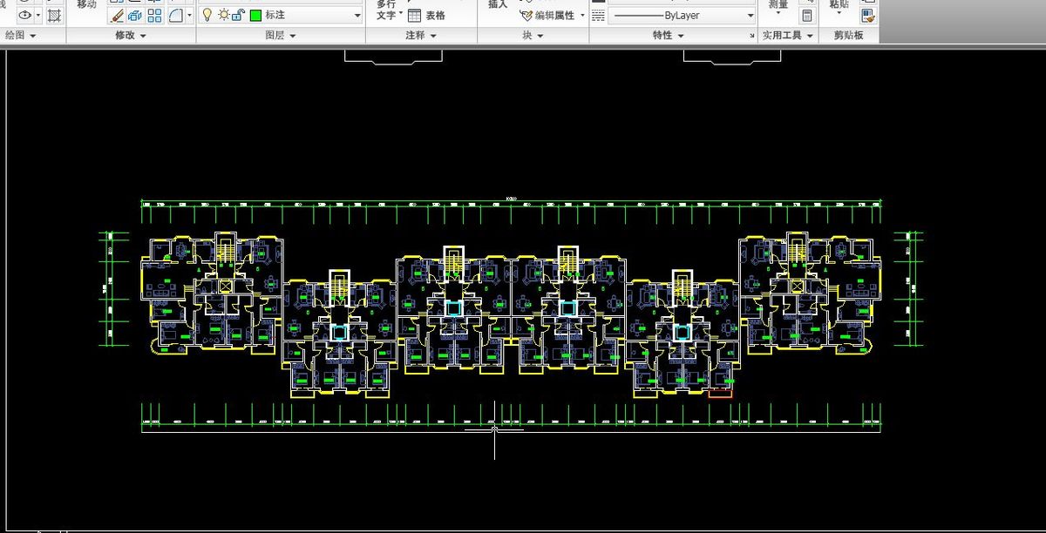Toggle layer freeze sun icon
This screenshot has height=533, width=1046.
click(223, 15)
